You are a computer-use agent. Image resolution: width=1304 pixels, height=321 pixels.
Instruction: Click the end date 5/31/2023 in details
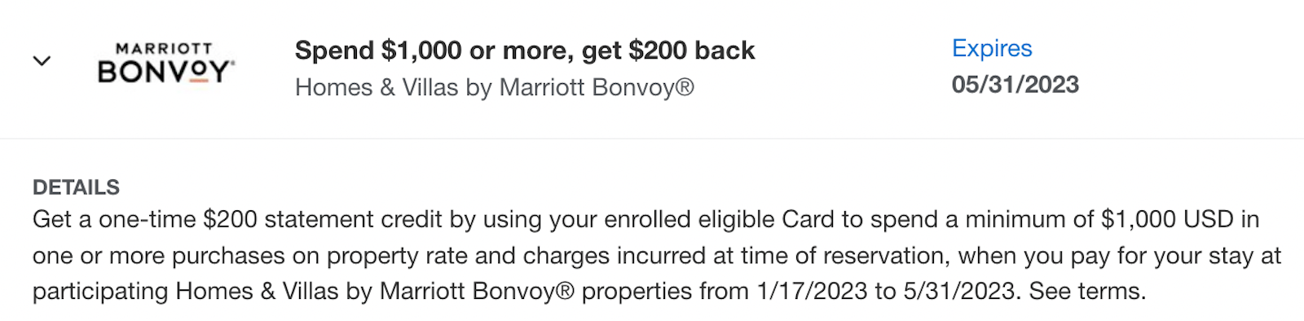(959, 291)
